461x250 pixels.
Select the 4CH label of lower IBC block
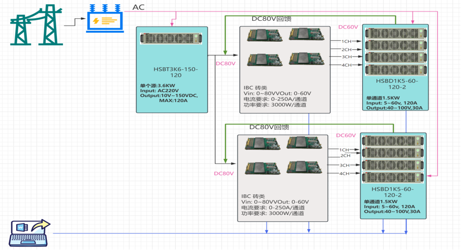coord(344,173)
